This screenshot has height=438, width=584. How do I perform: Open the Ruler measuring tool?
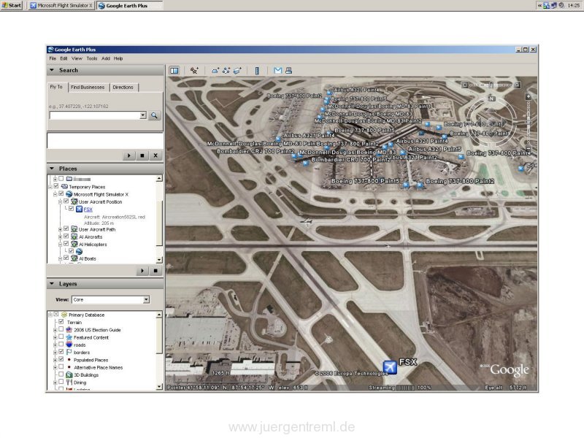(x=257, y=70)
